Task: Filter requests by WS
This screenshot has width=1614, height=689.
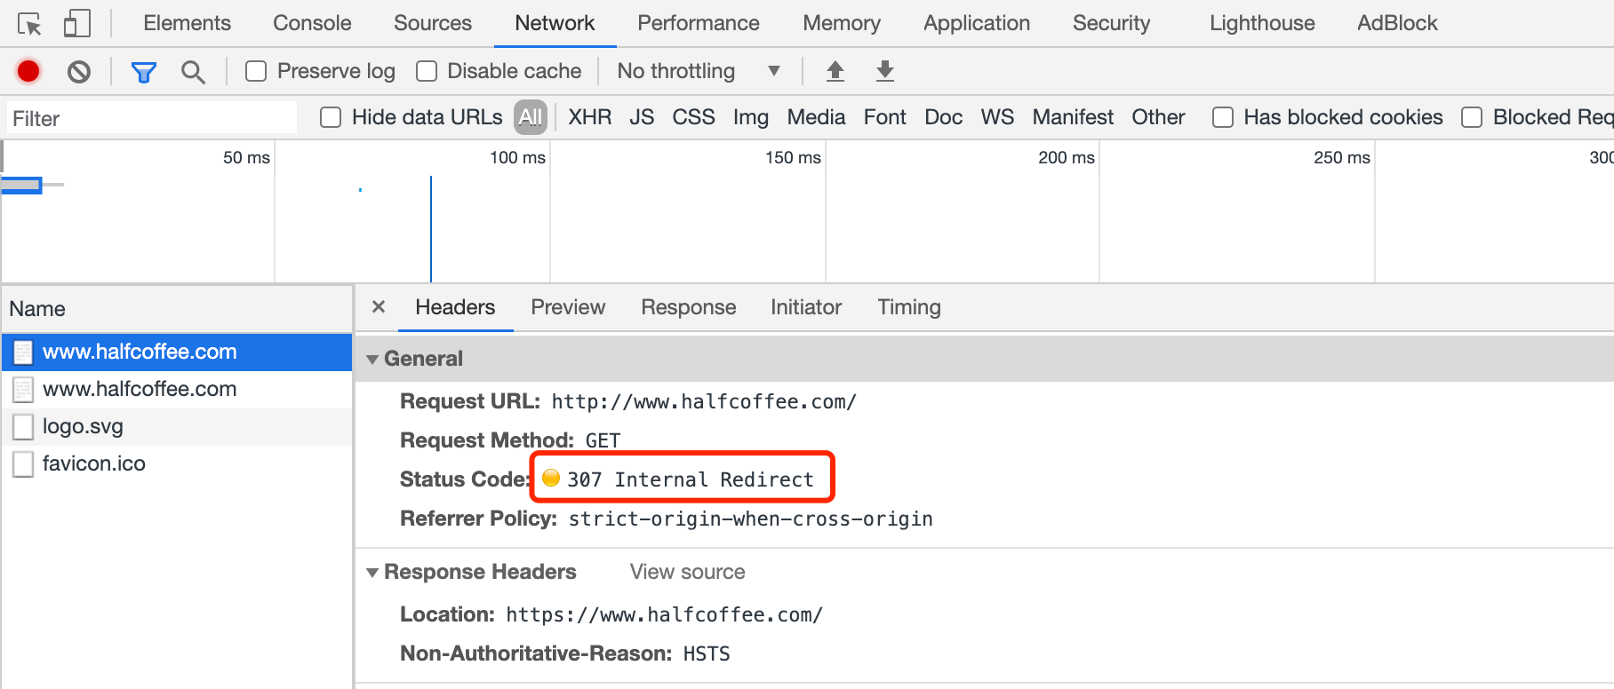Action: (x=997, y=117)
